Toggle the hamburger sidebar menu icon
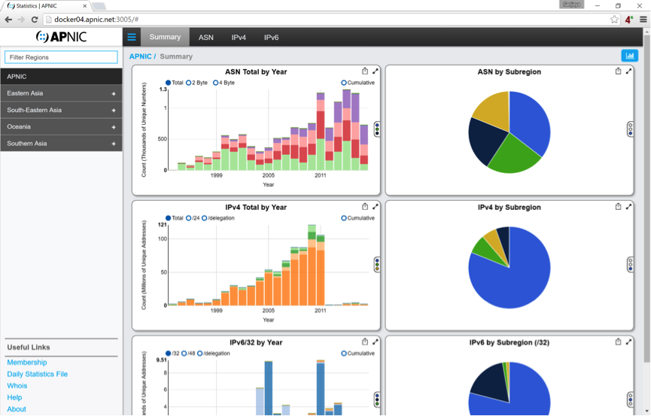This screenshot has width=651, height=416. 132,38
